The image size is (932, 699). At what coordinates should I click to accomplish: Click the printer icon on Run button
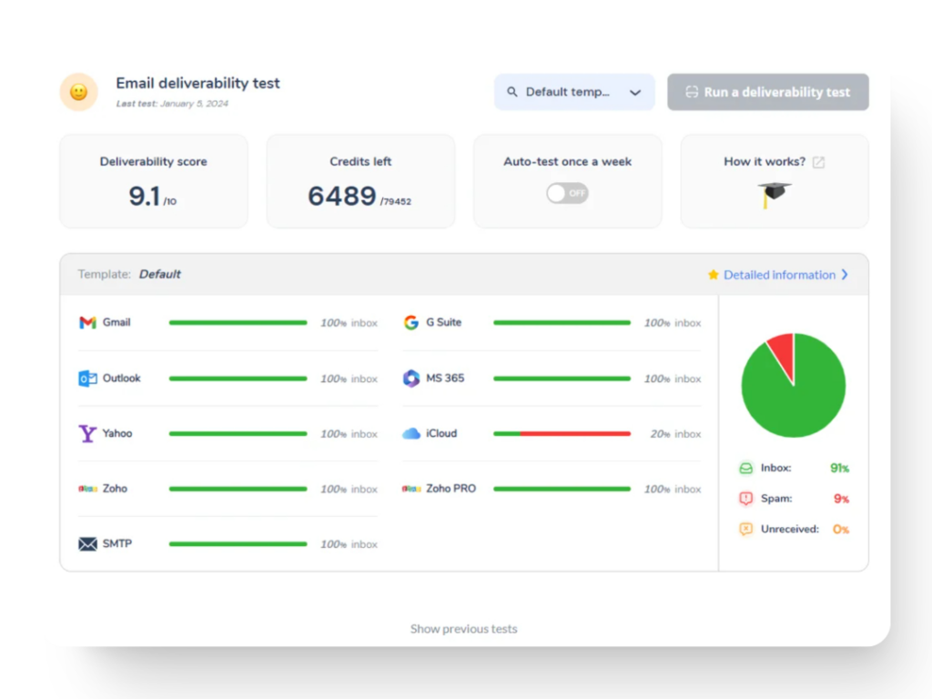[692, 92]
